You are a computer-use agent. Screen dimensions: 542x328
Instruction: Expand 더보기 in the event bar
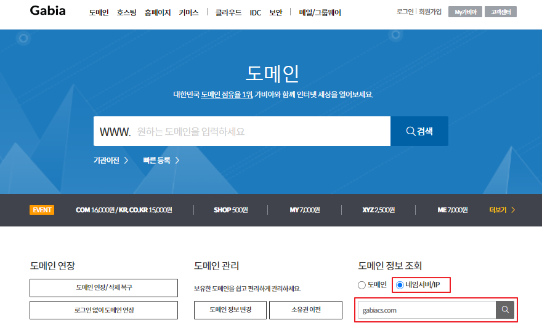point(502,210)
